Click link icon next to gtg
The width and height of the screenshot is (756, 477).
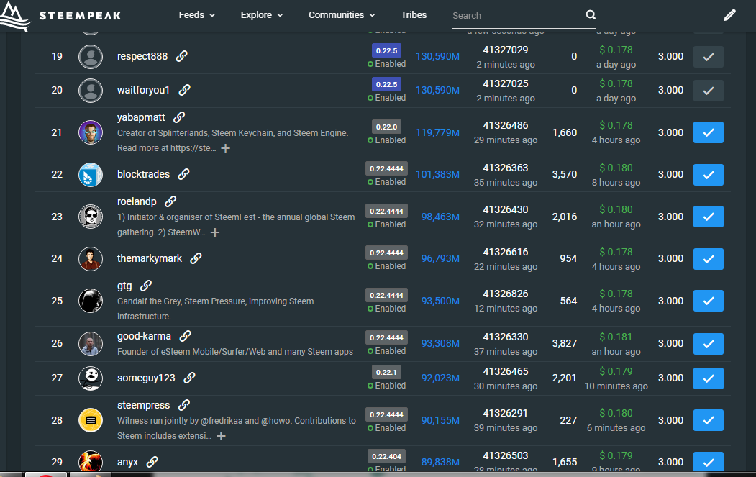[x=146, y=286]
